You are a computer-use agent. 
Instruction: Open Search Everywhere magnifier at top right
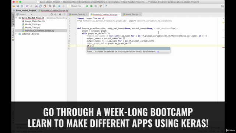coord(222,6)
